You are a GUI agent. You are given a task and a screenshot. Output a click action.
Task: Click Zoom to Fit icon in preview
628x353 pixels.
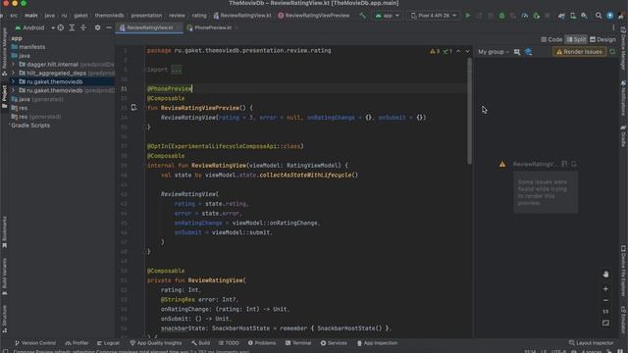tap(605, 323)
